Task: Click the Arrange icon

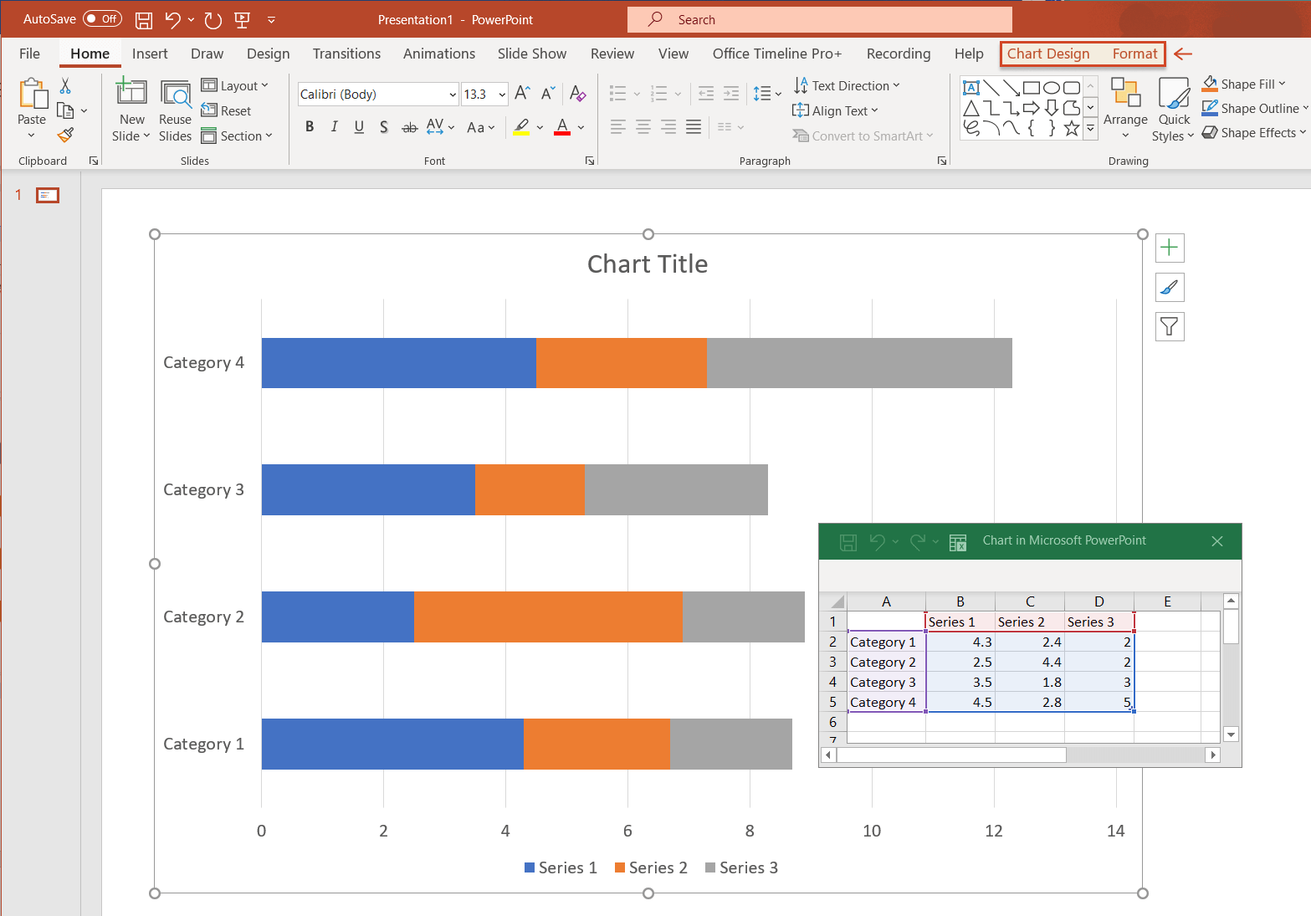Action: [1124, 107]
